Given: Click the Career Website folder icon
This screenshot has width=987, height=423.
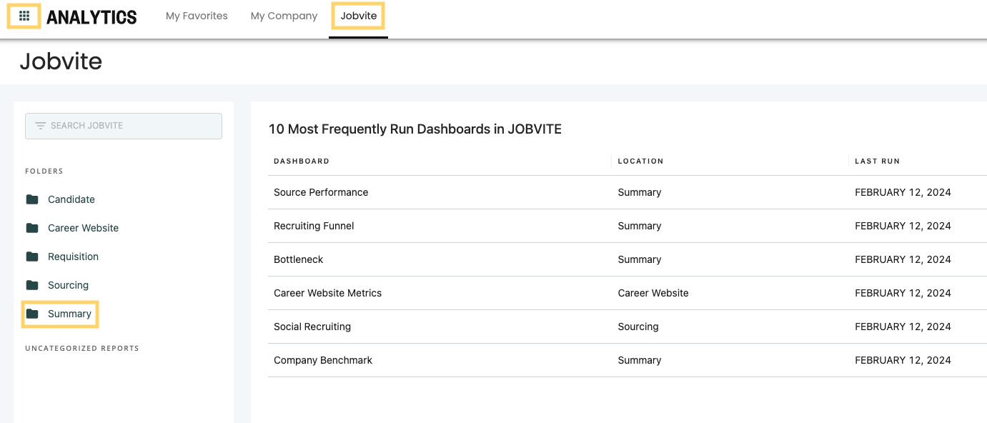Looking at the screenshot, I should click(32, 228).
